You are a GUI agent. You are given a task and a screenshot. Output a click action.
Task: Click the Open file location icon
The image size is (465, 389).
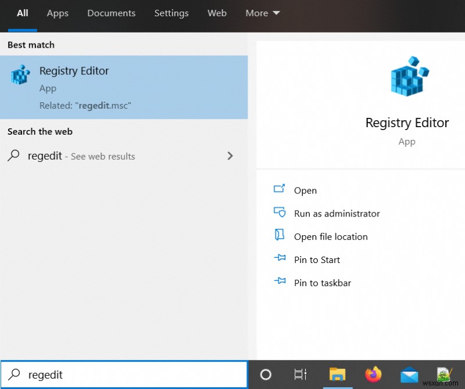click(280, 236)
